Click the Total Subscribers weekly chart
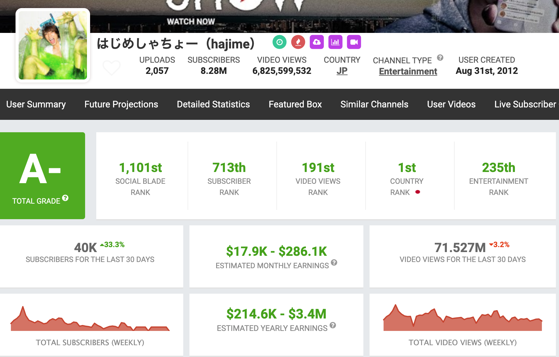The height and width of the screenshot is (357, 559). 90,320
